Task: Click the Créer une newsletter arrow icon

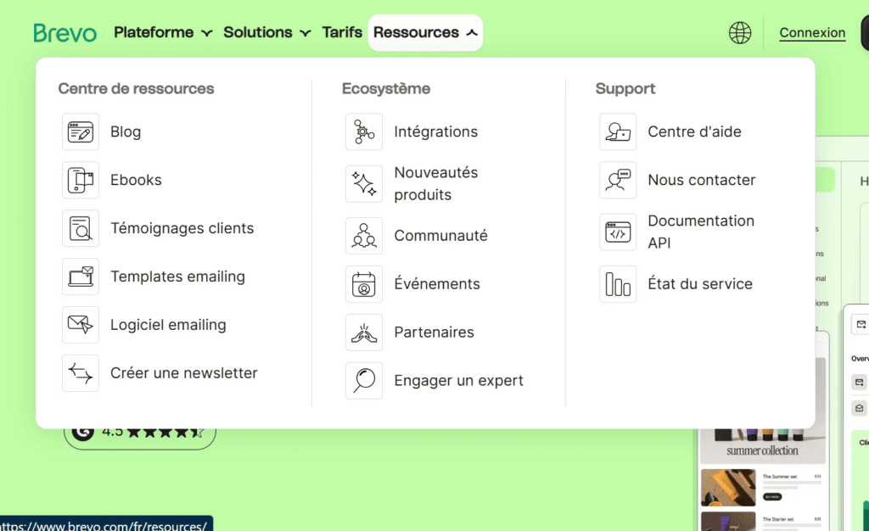Action: (x=81, y=373)
